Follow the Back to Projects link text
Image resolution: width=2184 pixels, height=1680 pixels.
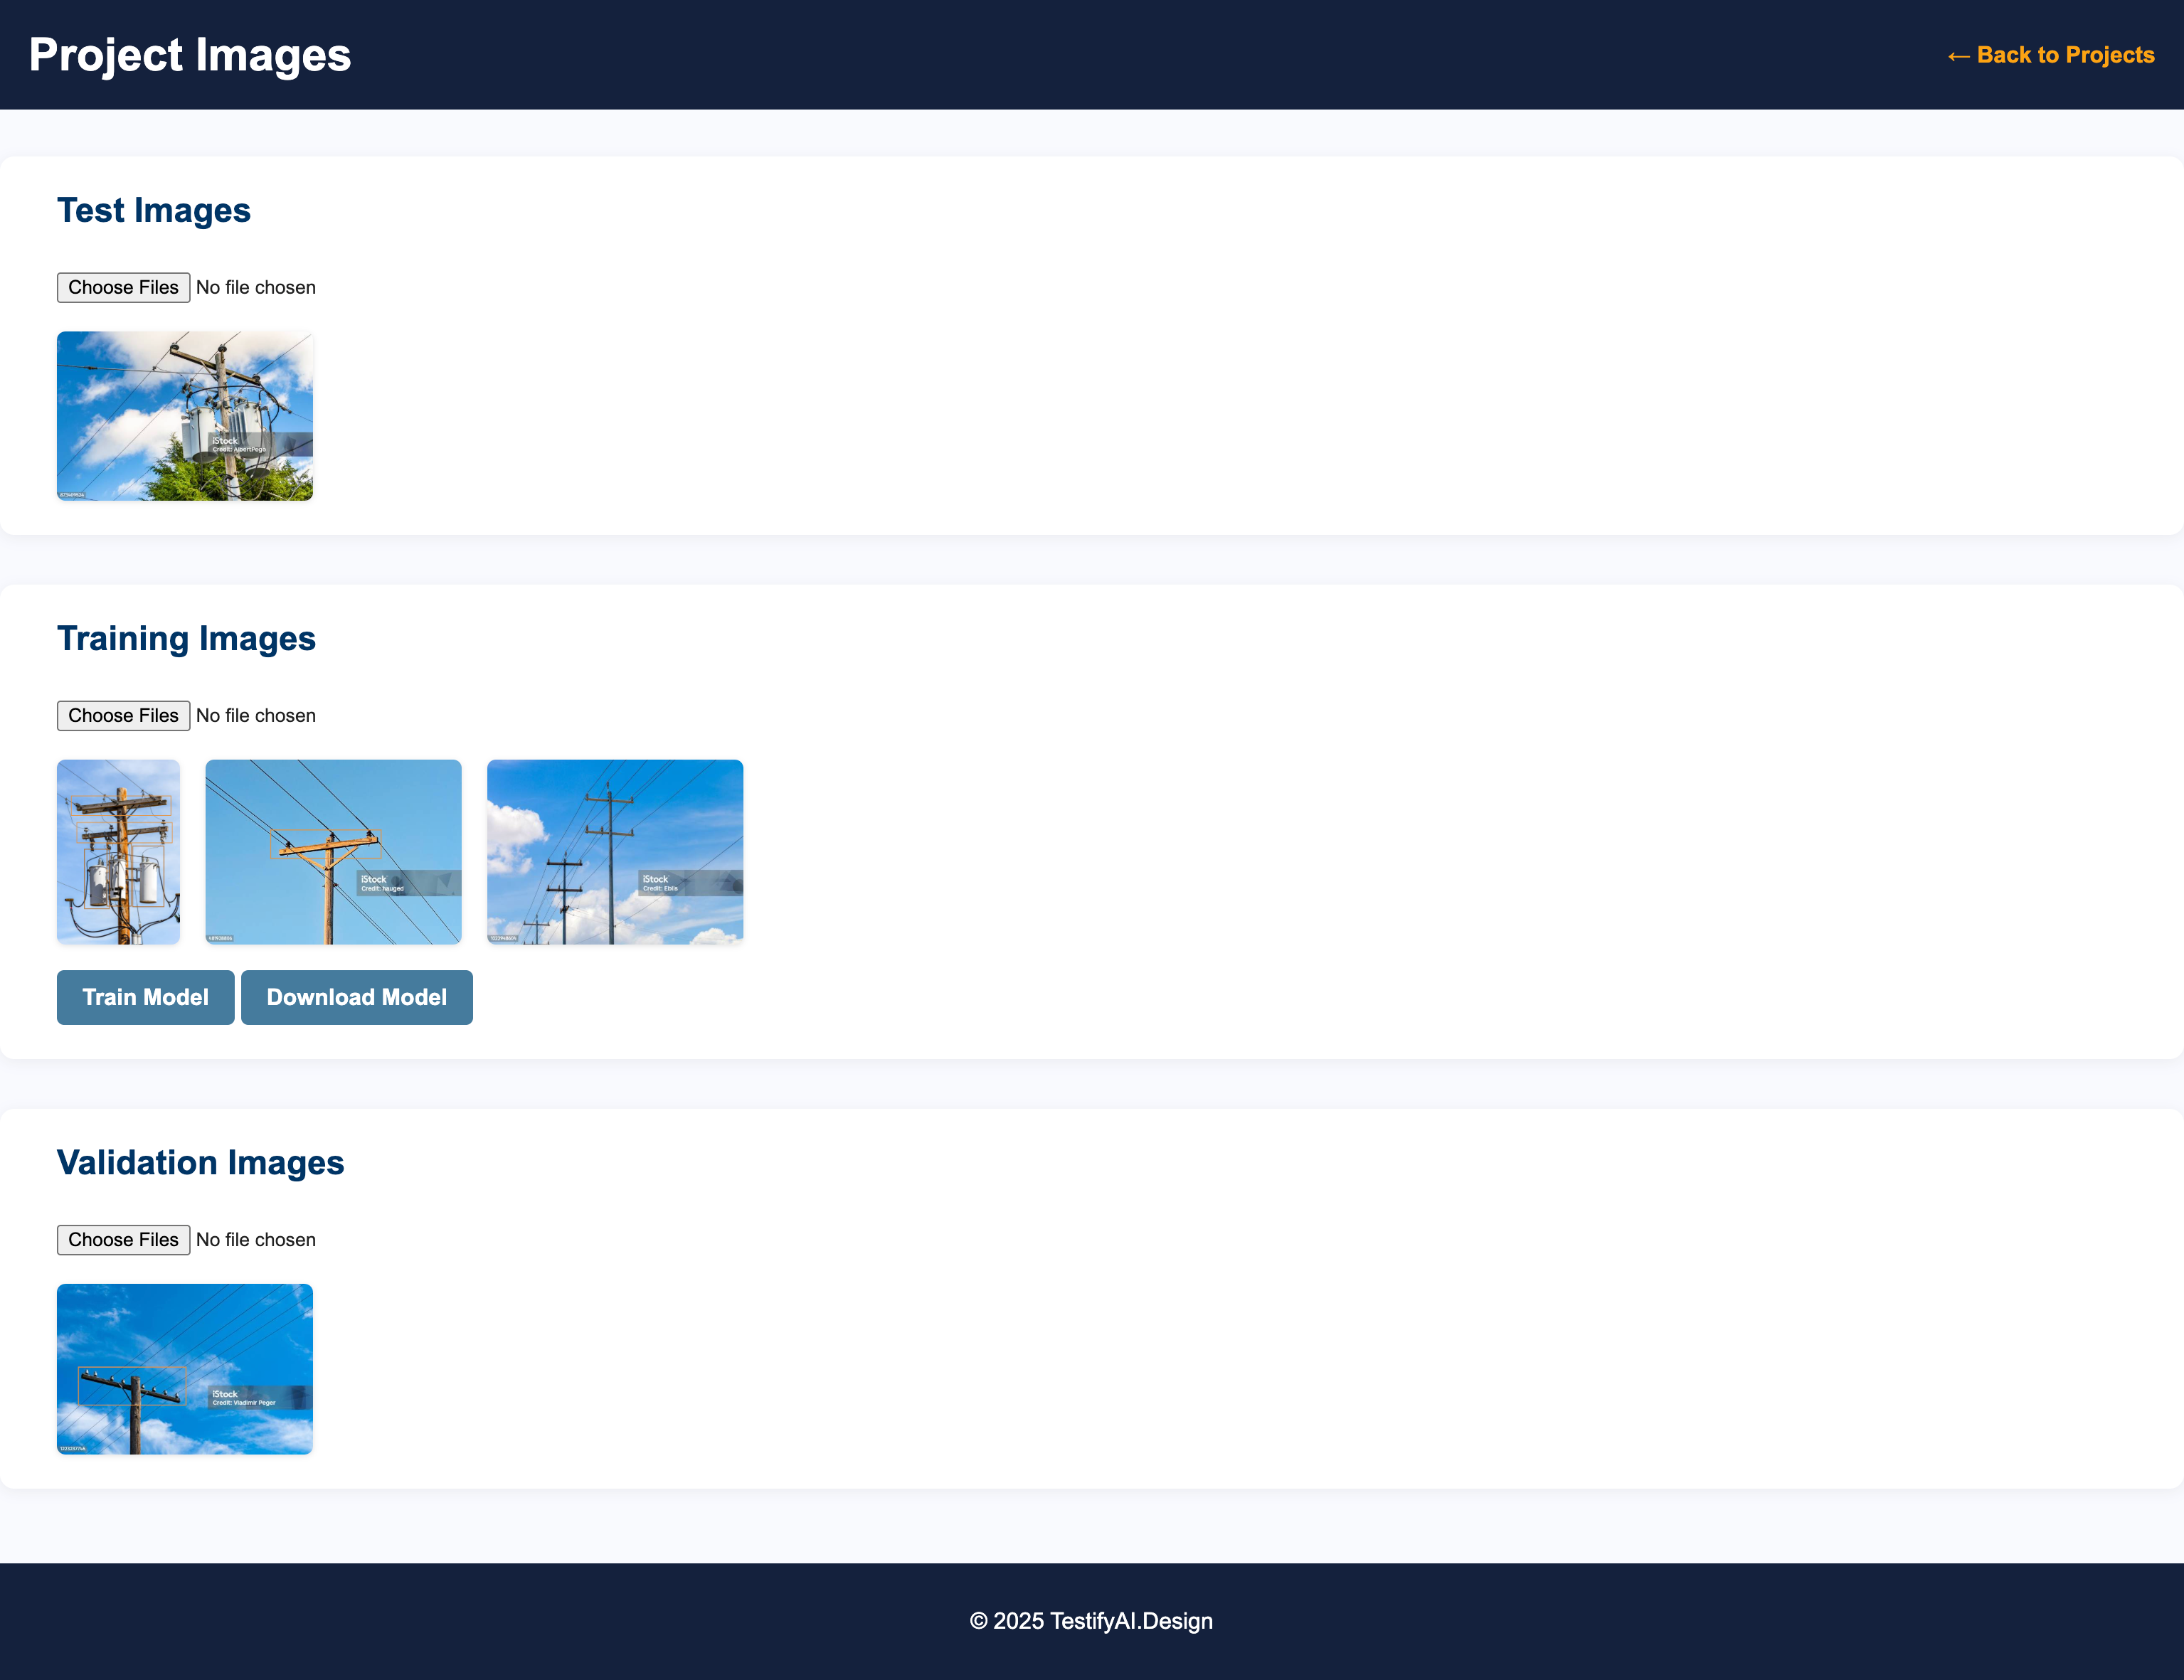(2065, 55)
